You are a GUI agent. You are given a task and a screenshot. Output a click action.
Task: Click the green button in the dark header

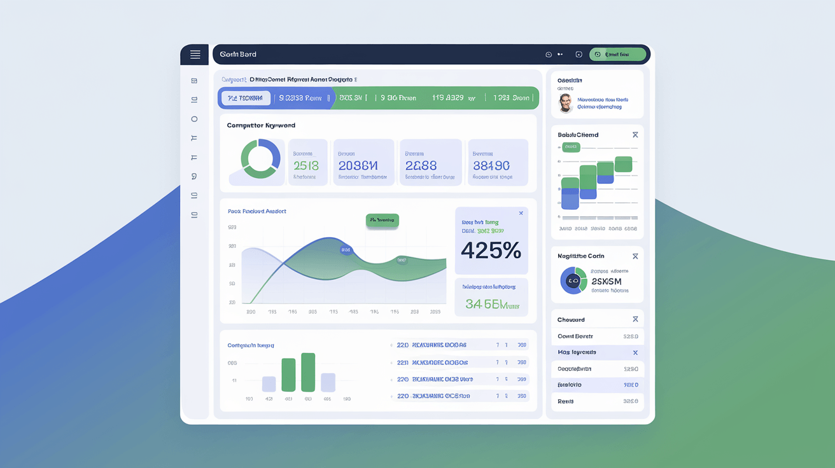tap(617, 55)
